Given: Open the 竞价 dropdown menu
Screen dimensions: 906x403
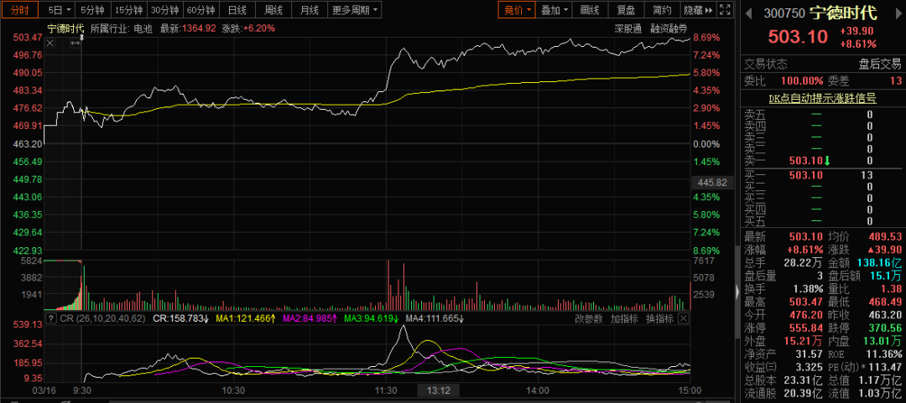Looking at the screenshot, I should click(517, 10).
